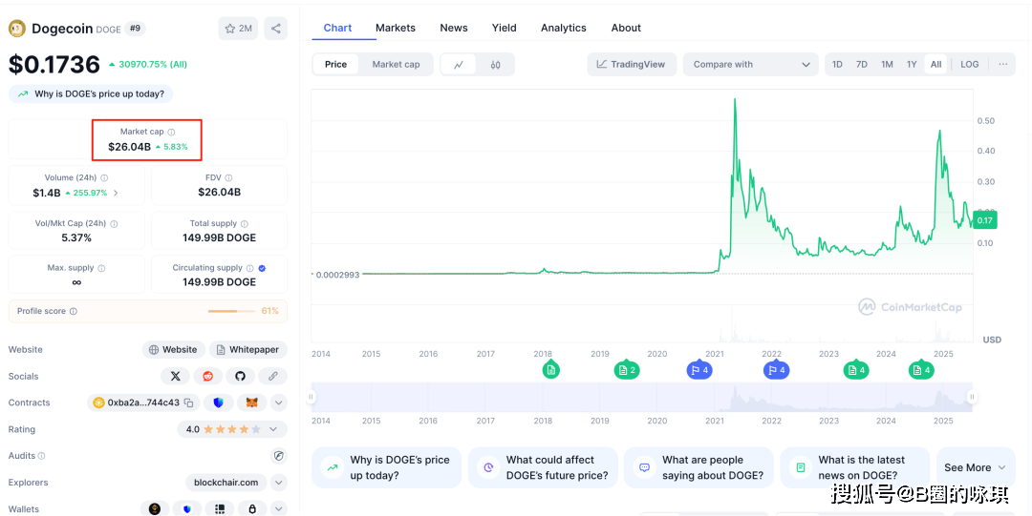Select the first wallet icon in Wallets

point(155,508)
